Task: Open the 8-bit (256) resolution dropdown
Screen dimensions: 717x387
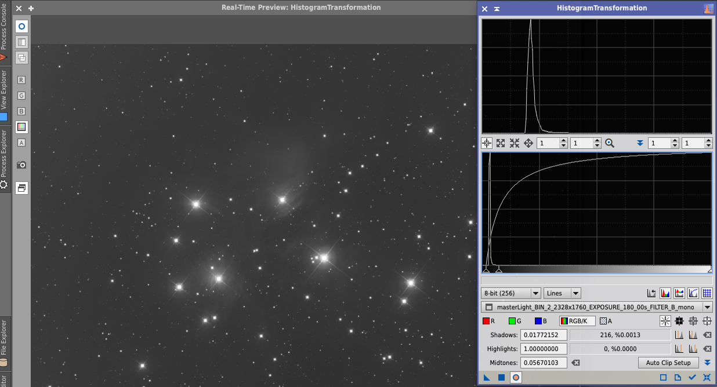Action: click(x=511, y=293)
